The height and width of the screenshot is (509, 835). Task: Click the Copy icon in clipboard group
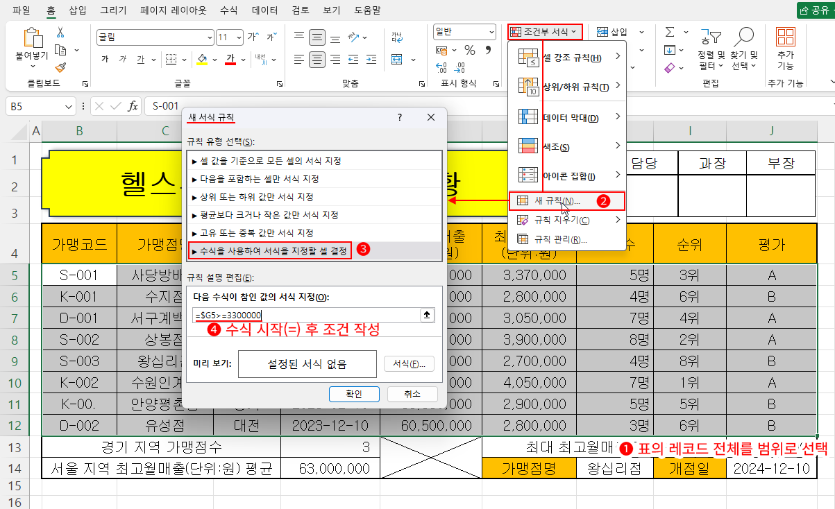60,50
